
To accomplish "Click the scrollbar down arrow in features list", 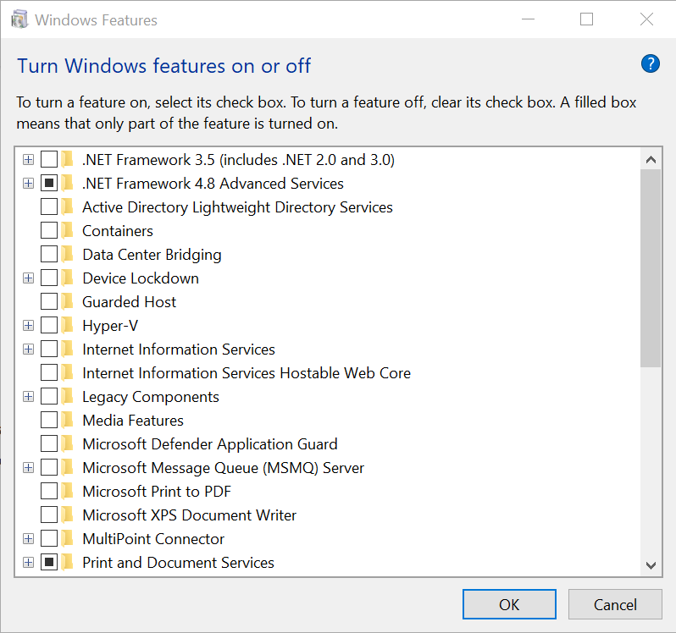I will [x=651, y=565].
